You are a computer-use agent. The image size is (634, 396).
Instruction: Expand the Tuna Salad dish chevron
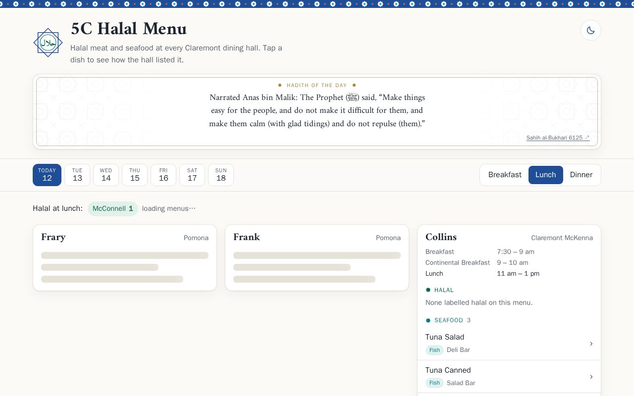point(591,344)
